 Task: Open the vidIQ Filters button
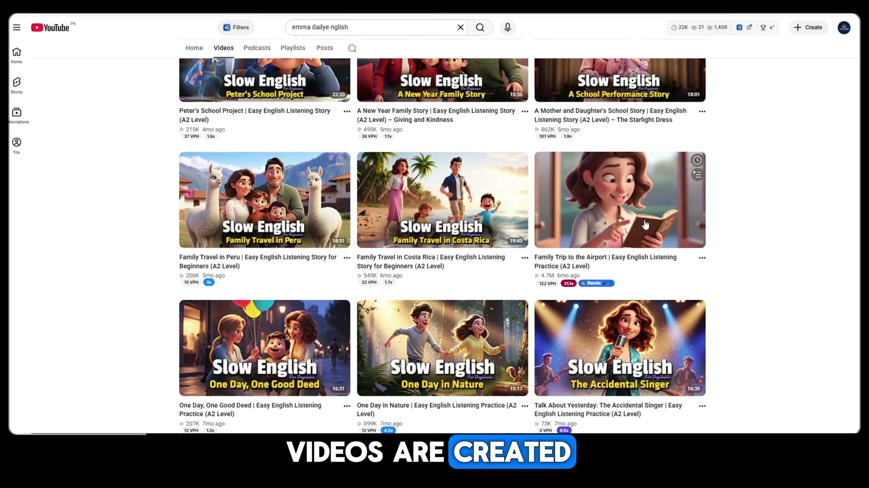click(x=236, y=28)
